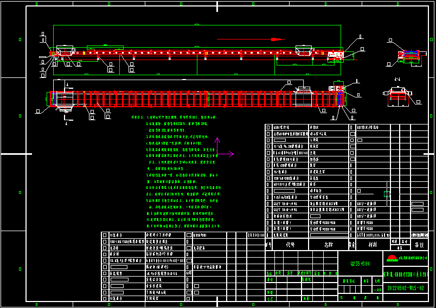
Task: Click the blue head roller in plan view
Action: click(340, 98)
